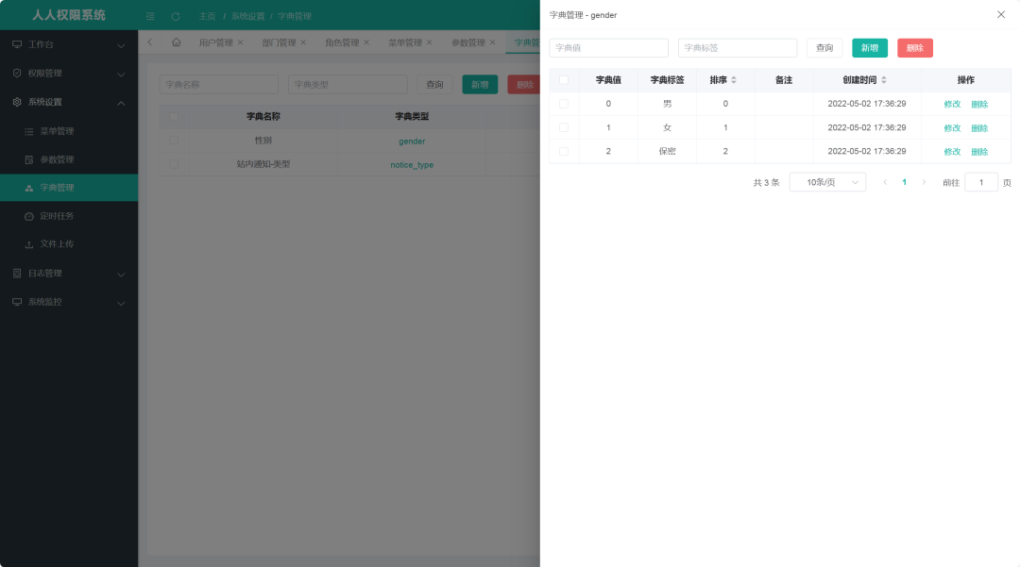Open the 10条/页 page size dropdown
The height and width of the screenshot is (567, 1020).
pyautogui.click(x=827, y=181)
